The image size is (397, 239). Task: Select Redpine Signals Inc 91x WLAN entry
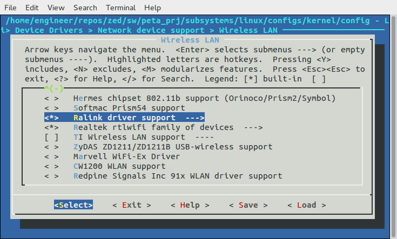[x=178, y=176]
